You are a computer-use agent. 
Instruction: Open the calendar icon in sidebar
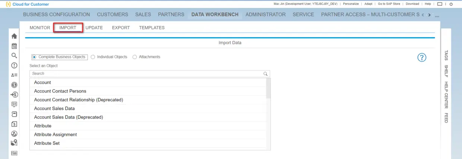coord(14,46)
